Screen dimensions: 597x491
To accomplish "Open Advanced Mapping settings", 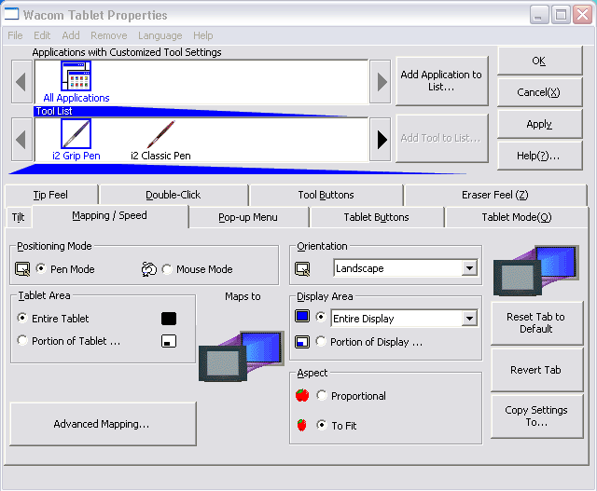I will point(103,424).
